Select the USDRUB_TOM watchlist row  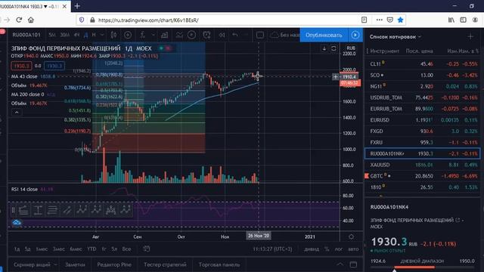click(422, 97)
